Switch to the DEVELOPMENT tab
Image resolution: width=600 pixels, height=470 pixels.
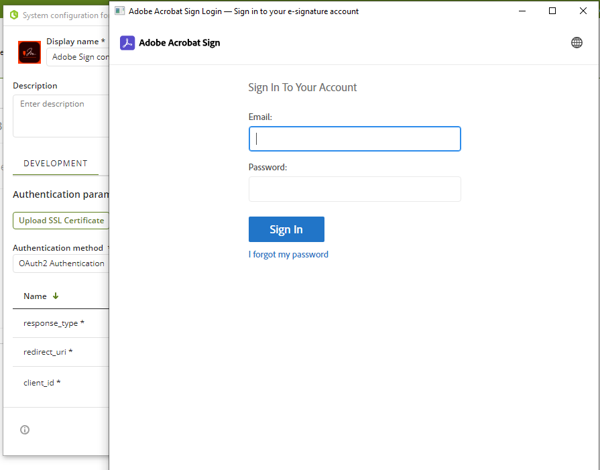56,164
